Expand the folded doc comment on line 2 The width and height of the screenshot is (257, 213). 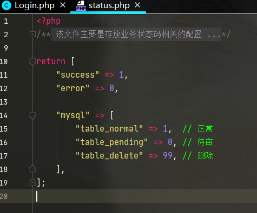coord(32,34)
